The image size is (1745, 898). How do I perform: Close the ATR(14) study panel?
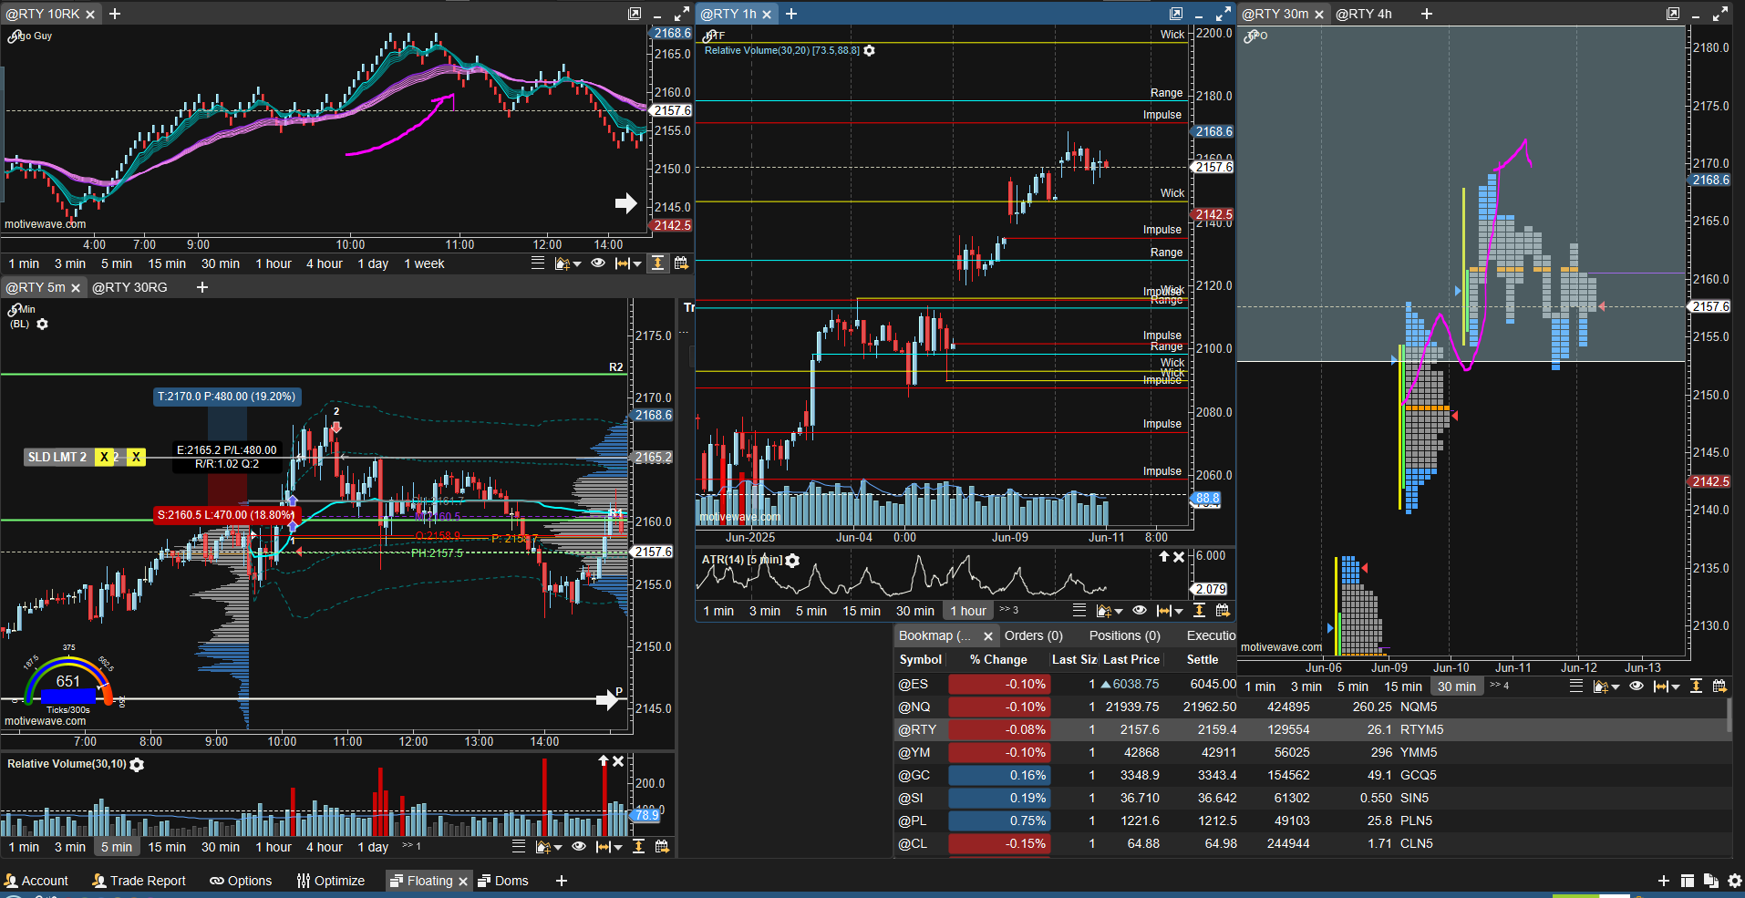(1179, 557)
